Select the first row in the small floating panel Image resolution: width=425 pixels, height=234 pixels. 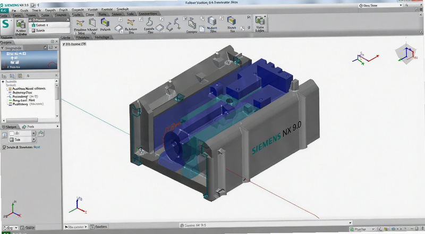pyautogui.click(x=49, y=25)
